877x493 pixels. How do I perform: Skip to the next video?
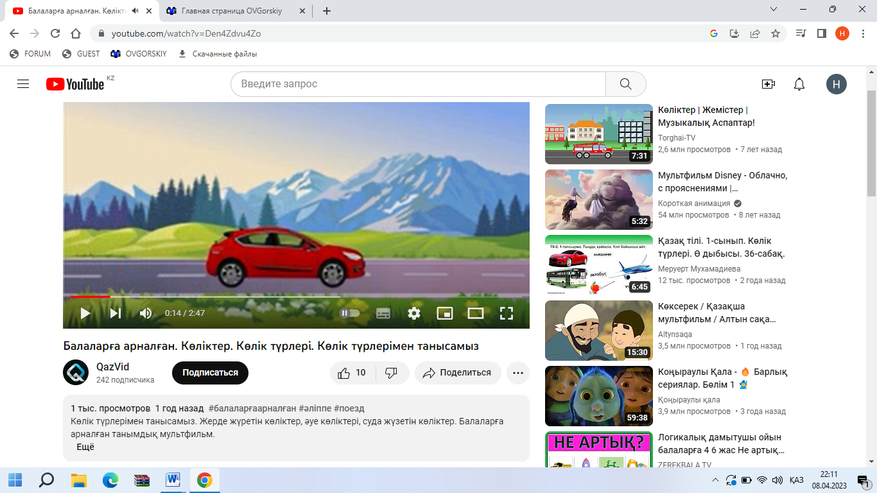click(116, 313)
